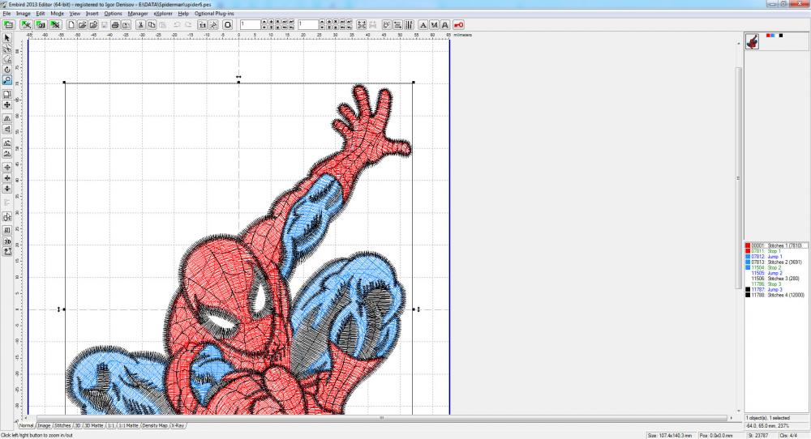Click the New document icon
Viewport: 811px width, 439px height.
click(x=71, y=25)
